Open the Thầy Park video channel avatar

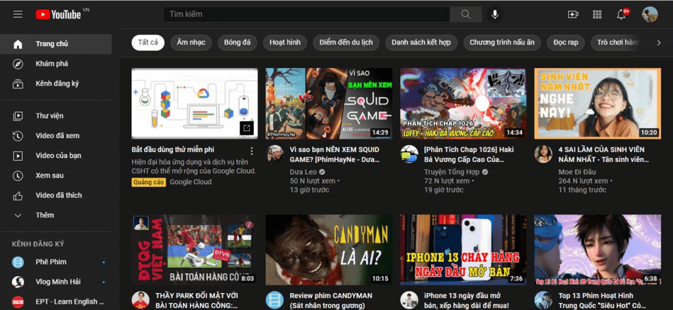tap(141, 300)
